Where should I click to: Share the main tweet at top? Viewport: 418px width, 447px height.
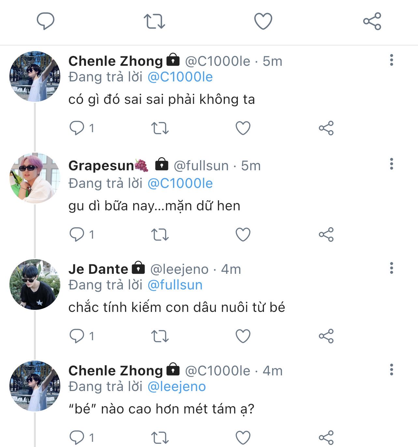pyautogui.click(x=372, y=21)
